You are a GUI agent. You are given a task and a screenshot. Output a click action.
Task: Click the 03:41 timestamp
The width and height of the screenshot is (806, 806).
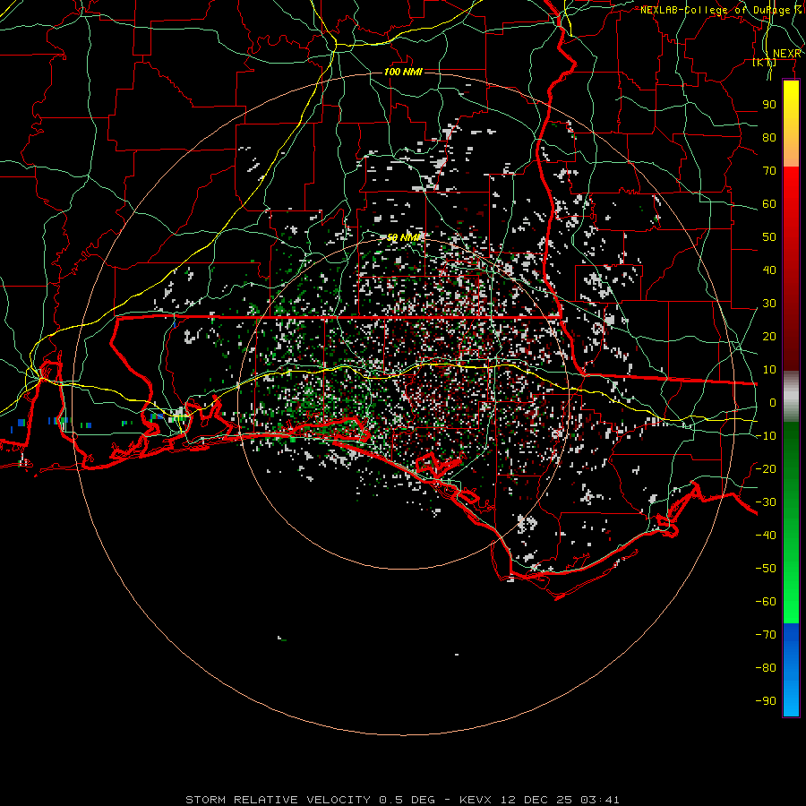click(600, 800)
